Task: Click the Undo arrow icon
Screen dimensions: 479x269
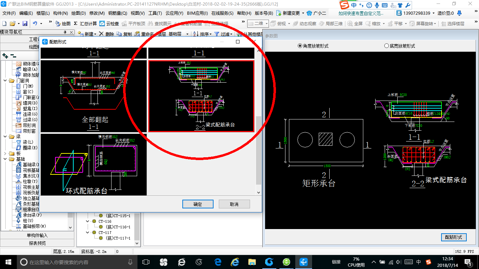Action: pos(35,23)
